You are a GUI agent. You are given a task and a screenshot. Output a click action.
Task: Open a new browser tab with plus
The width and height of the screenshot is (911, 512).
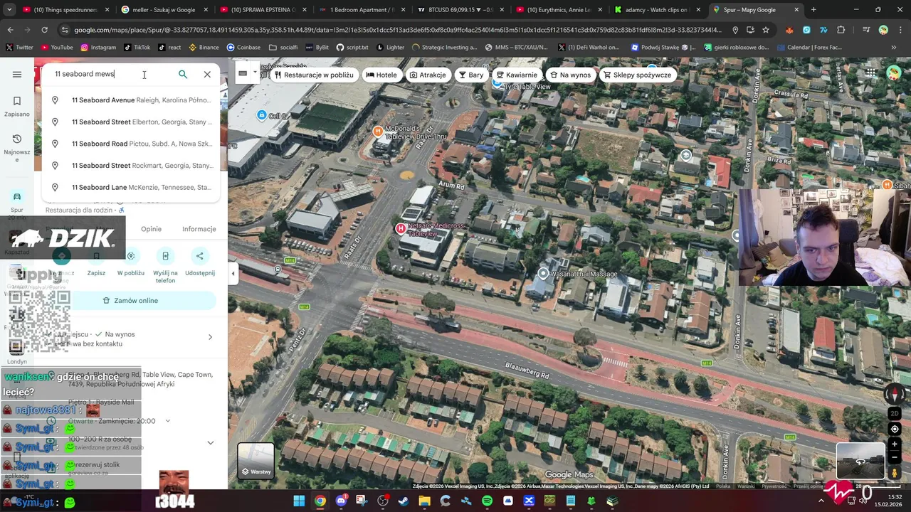[x=813, y=10]
